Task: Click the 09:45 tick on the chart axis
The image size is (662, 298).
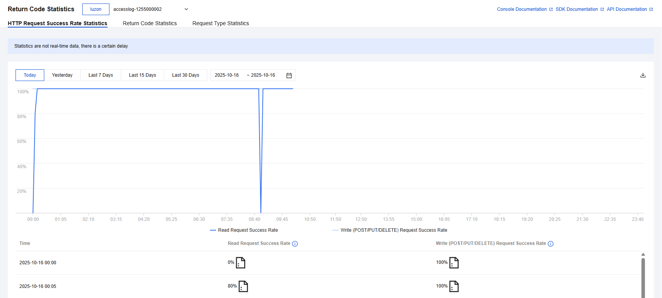Action: [282, 219]
